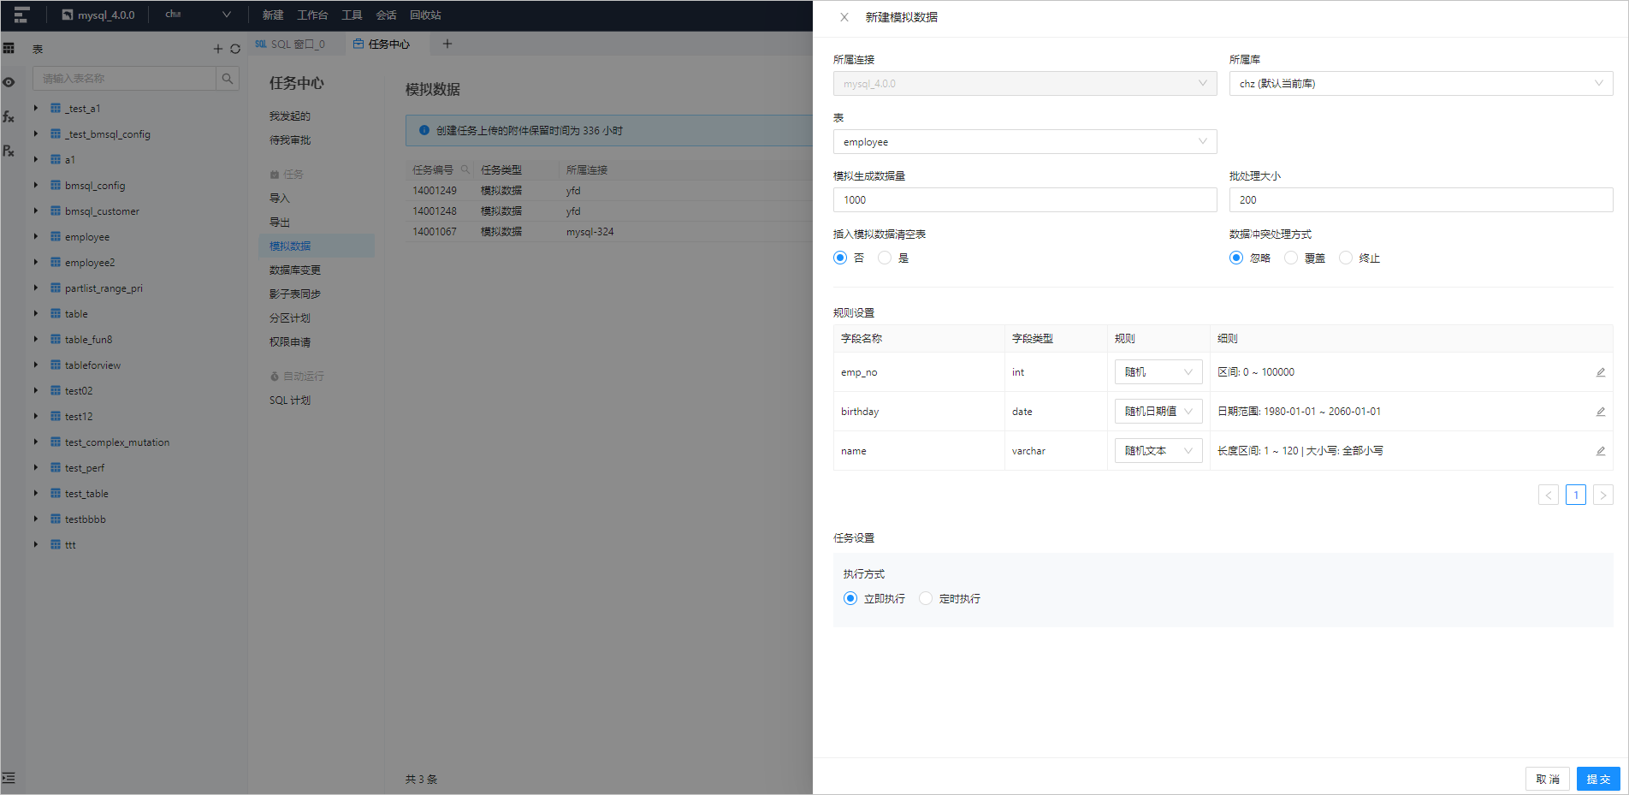Select task row 14001067
This screenshot has height=795, width=1629.
[x=609, y=232]
